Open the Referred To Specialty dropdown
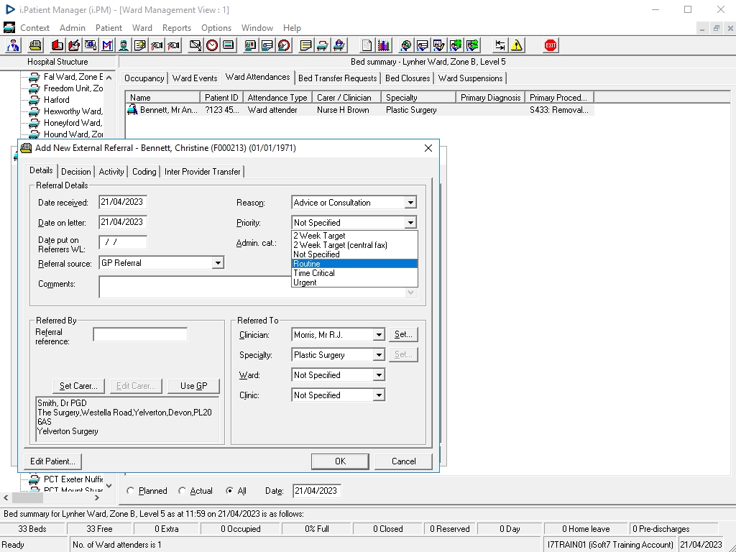The width and height of the screenshot is (736, 552). point(379,355)
